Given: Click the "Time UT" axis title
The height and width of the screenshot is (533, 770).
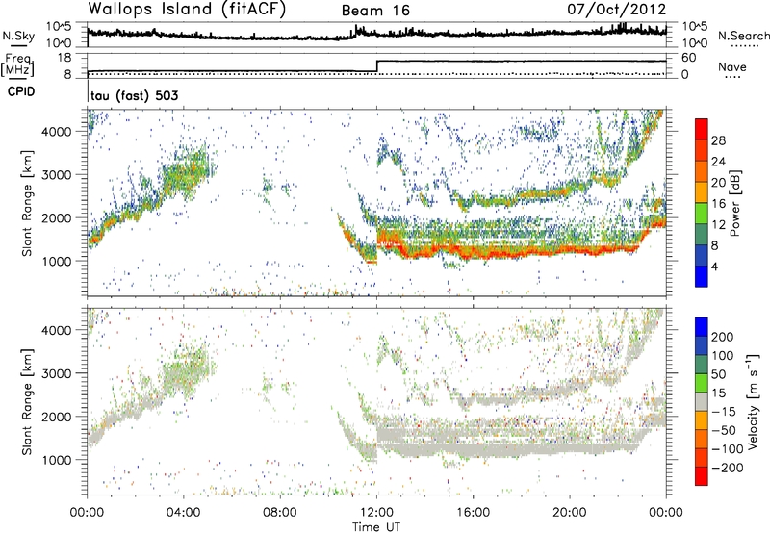Looking at the screenshot, I should [376, 526].
